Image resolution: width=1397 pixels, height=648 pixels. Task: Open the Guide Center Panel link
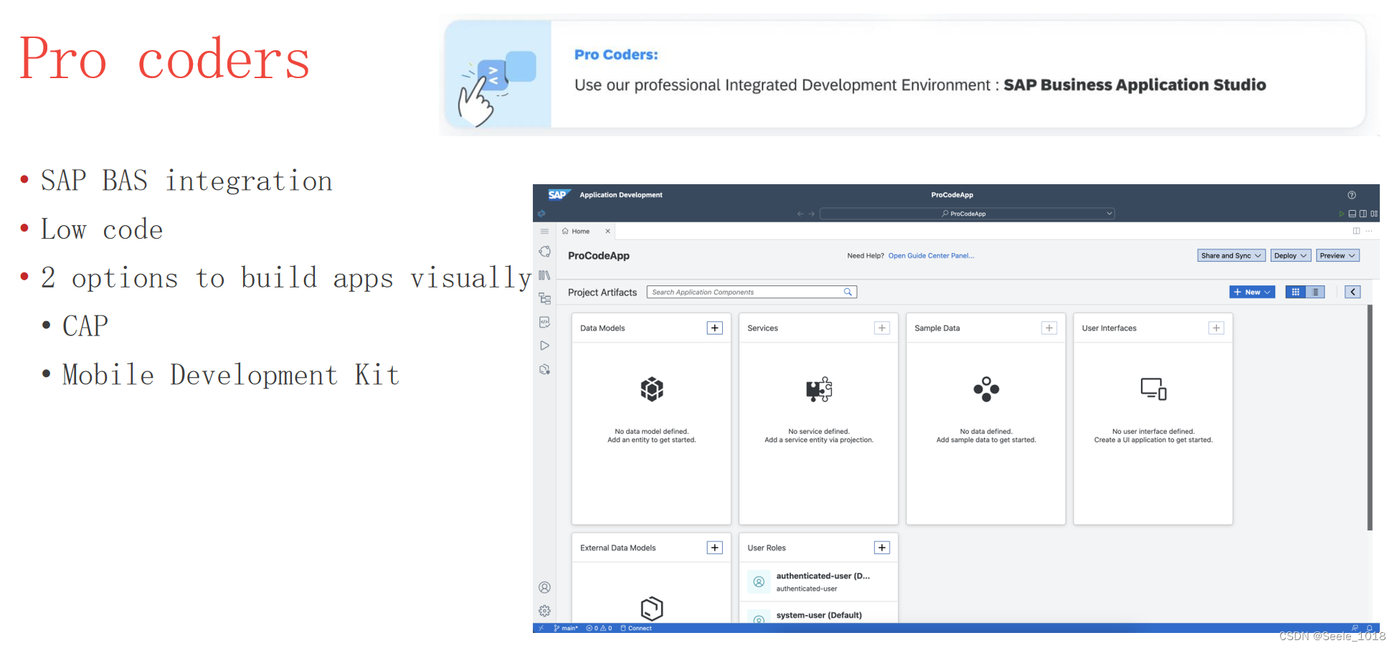tap(931, 255)
